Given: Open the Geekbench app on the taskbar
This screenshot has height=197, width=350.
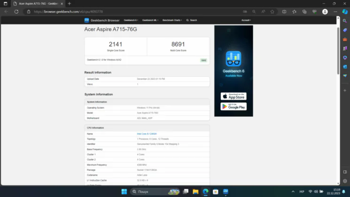Looking at the screenshot, I should coord(226,191).
